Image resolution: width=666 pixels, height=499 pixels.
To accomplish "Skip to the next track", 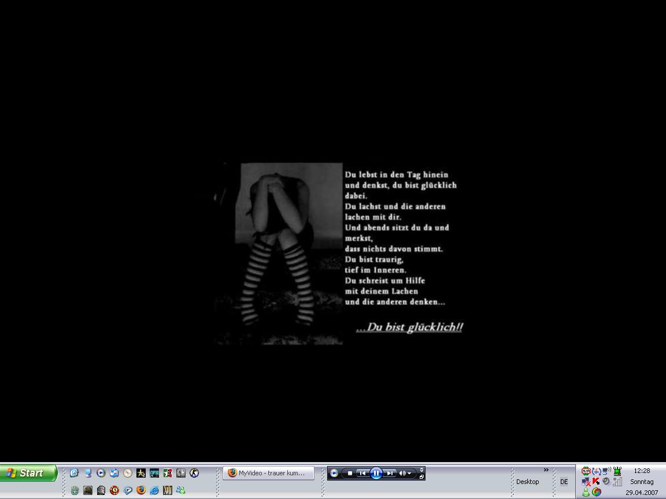I will [x=390, y=473].
